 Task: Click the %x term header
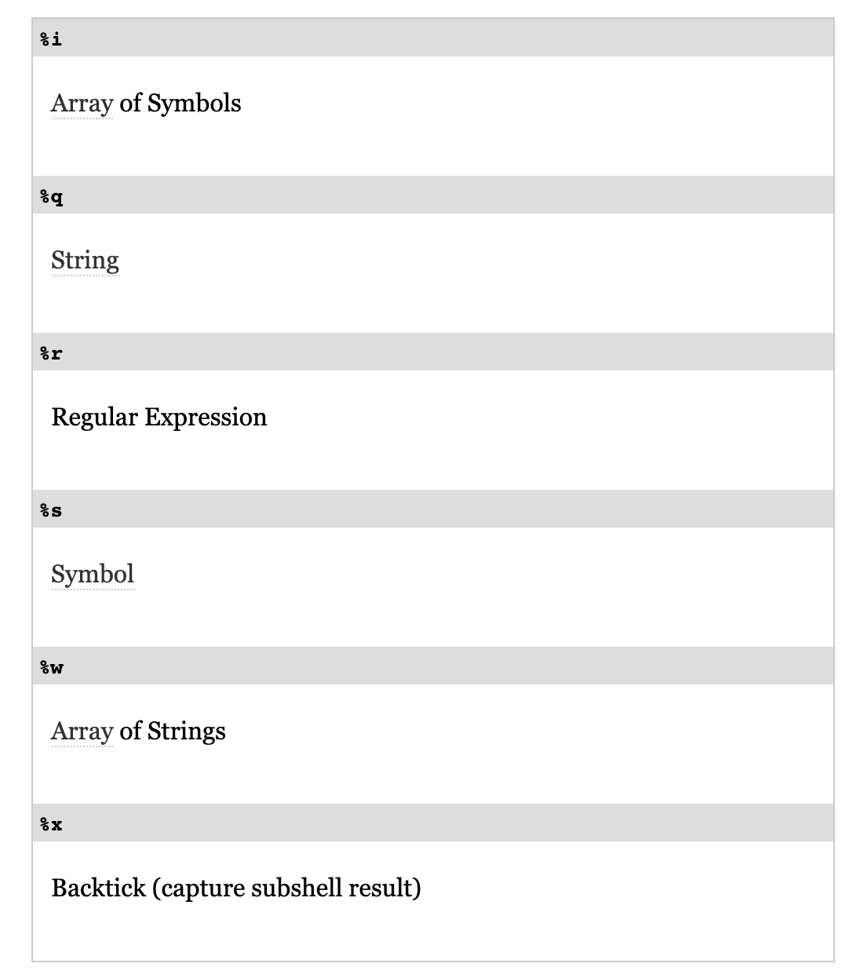51,823
